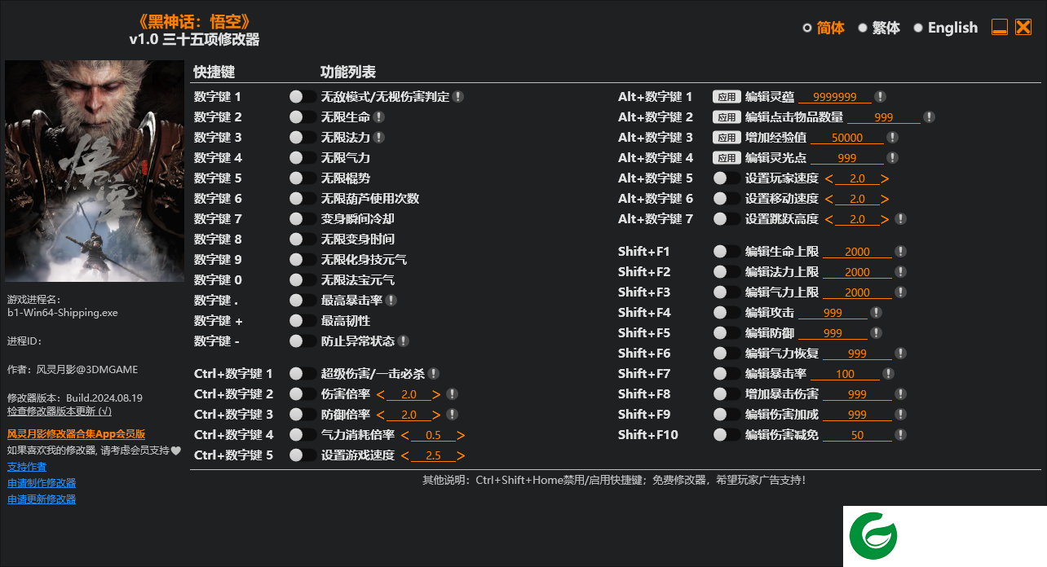Click info icon beside 设置跳跃高度 value
Viewport: 1047px width, 567px height.
click(x=900, y=219)
